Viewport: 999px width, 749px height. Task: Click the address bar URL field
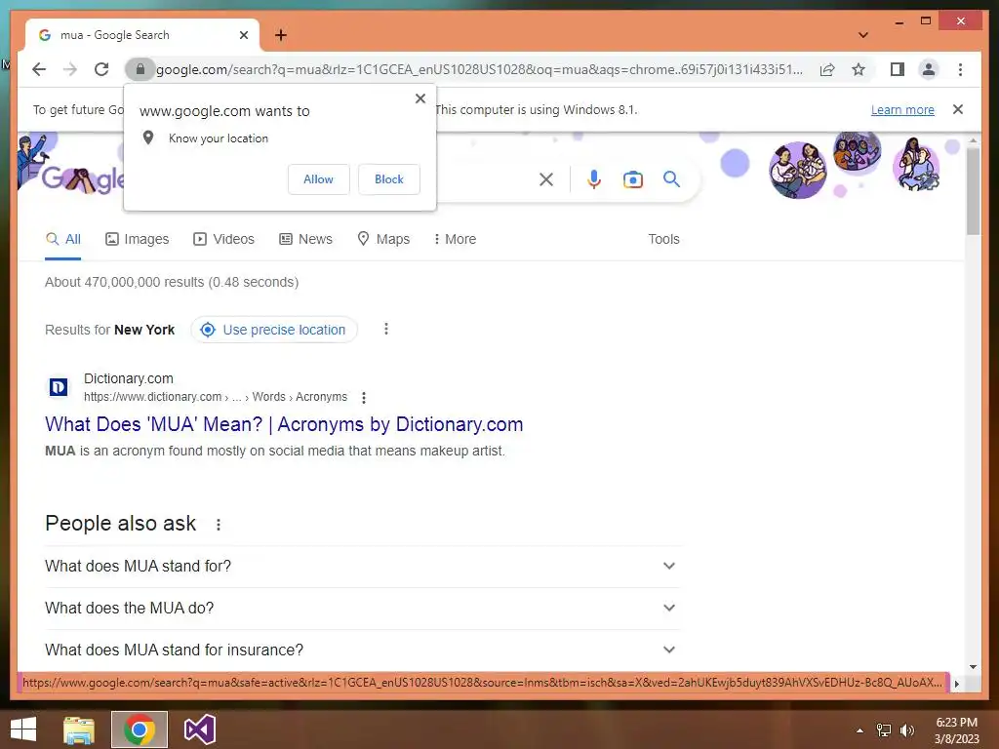(479, 69)
